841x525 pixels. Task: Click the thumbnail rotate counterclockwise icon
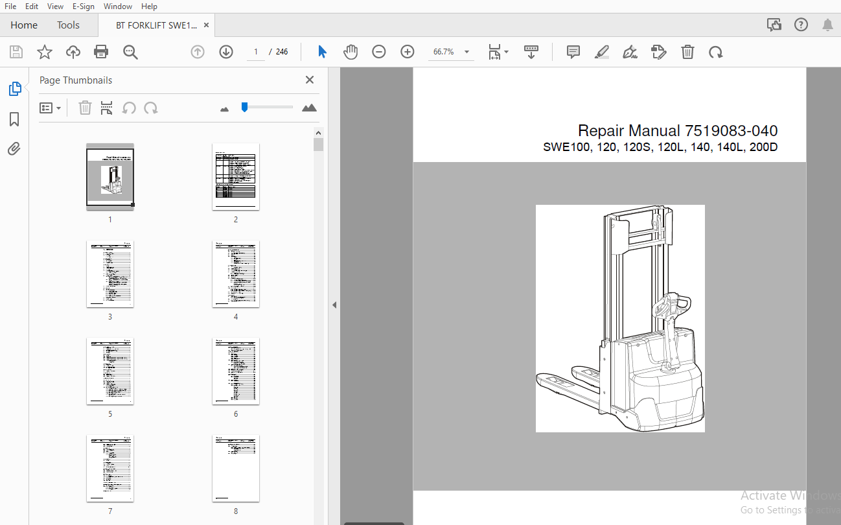(x=129, y=108)
